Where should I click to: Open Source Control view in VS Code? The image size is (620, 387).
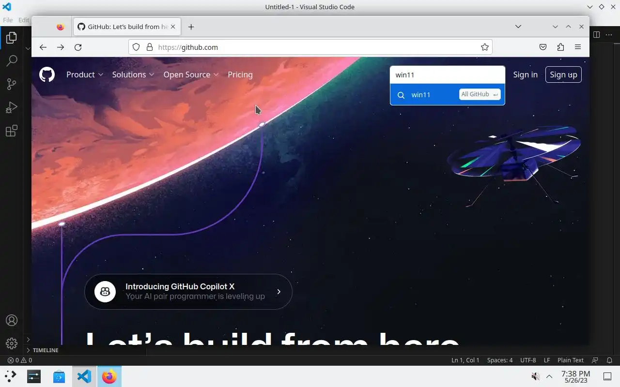[12, 84]
